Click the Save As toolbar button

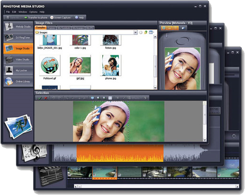click(x=13, y=18)
